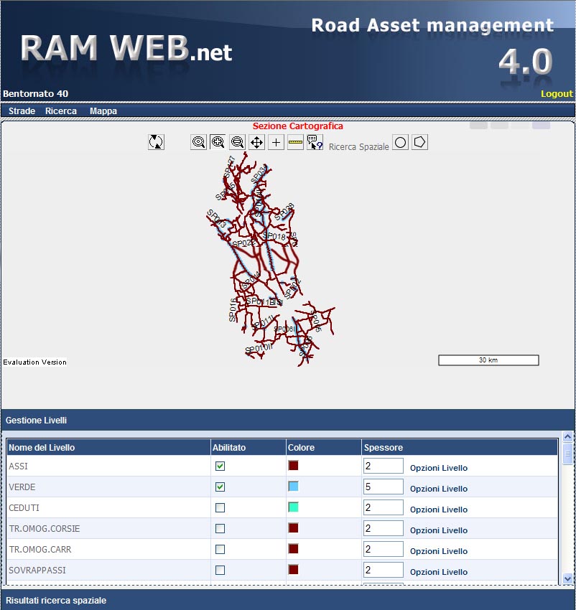Disable the ASSI layer checkbox
The height and width of the screenshot is (610, 576).
point(220,466)
